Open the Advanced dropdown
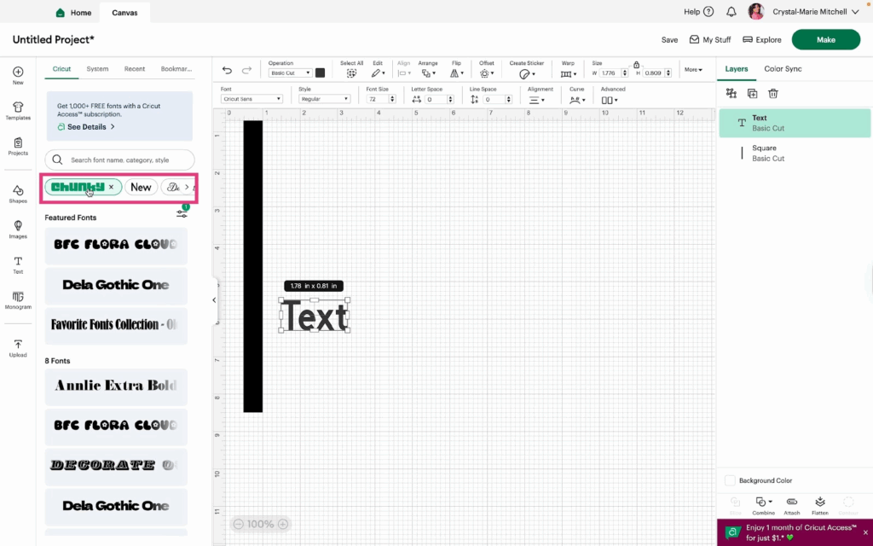Viewport: 873px width, 546px height. point(610,101)
